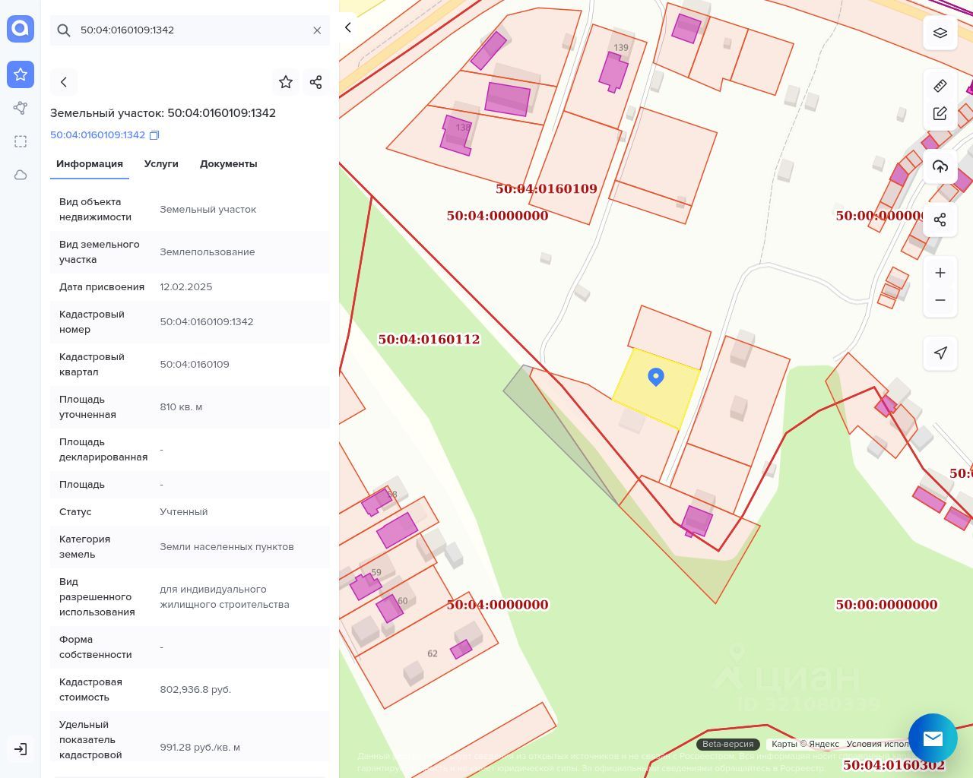The width and height of the screenshot is (973, 778).
Task: Go back with the left arrow button
Action: [x=64, y=82]
